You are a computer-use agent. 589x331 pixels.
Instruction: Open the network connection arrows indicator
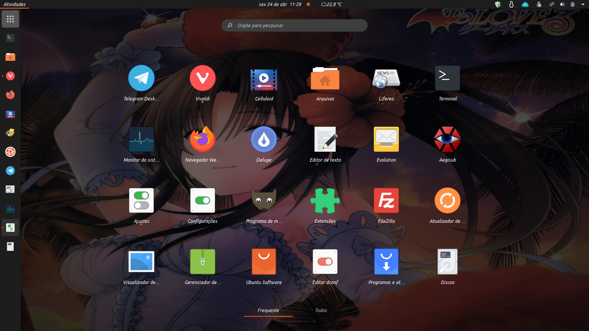tap(551, 4)
